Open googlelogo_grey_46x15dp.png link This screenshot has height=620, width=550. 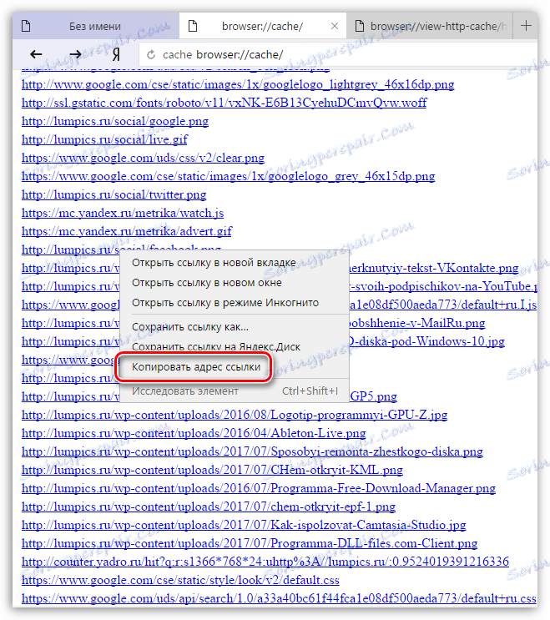(228, 176)
